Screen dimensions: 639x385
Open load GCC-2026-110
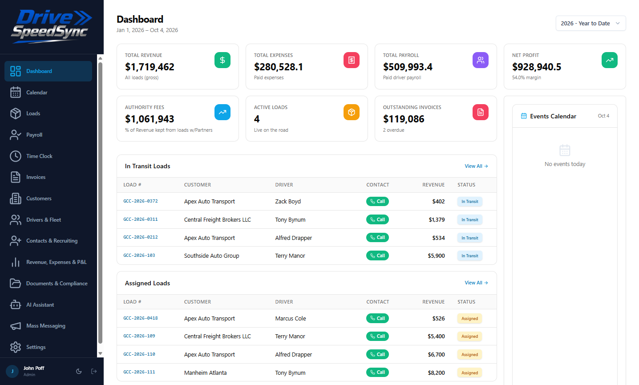point(139,354)
